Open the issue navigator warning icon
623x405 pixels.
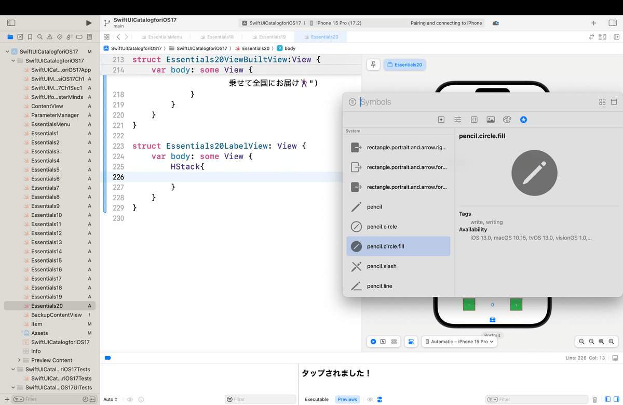(x=50, y=37)
